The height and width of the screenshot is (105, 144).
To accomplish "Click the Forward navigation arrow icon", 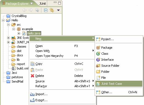I will point(31,10).
